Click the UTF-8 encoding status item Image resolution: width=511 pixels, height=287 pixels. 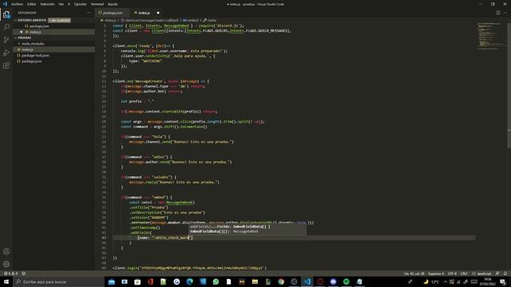[452, 273]
